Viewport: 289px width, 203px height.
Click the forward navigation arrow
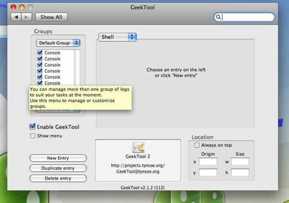click(27, 17)
